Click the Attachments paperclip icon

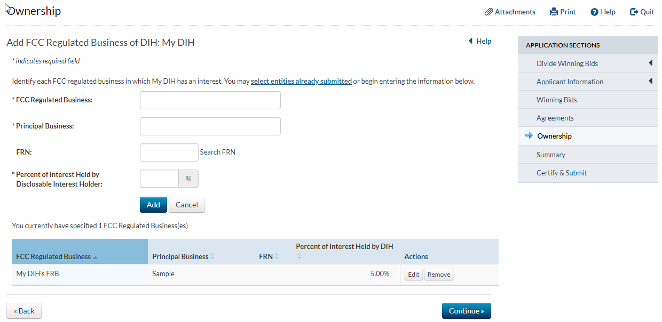click(x=488, y=12)
